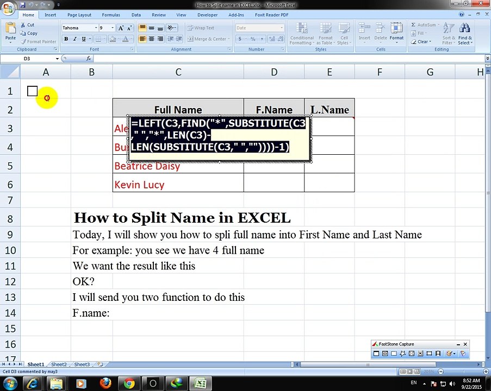491x391 pixels.
Task: Open Cell Styles gallery
Action: click(x=344, y=34)
